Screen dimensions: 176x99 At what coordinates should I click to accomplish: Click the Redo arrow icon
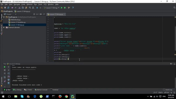[15, 8]
